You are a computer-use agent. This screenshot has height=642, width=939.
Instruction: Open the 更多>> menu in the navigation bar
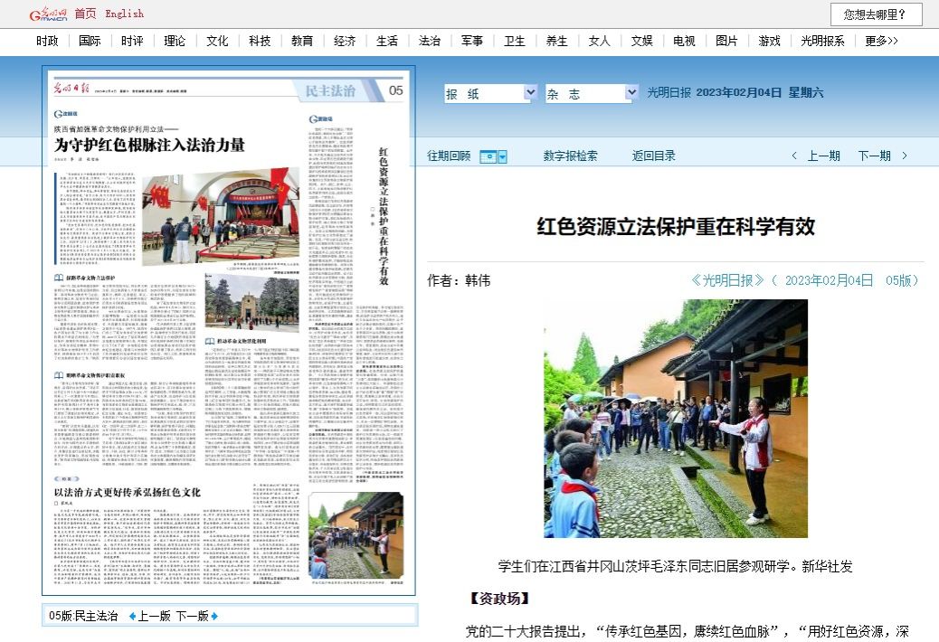[881, 41]
